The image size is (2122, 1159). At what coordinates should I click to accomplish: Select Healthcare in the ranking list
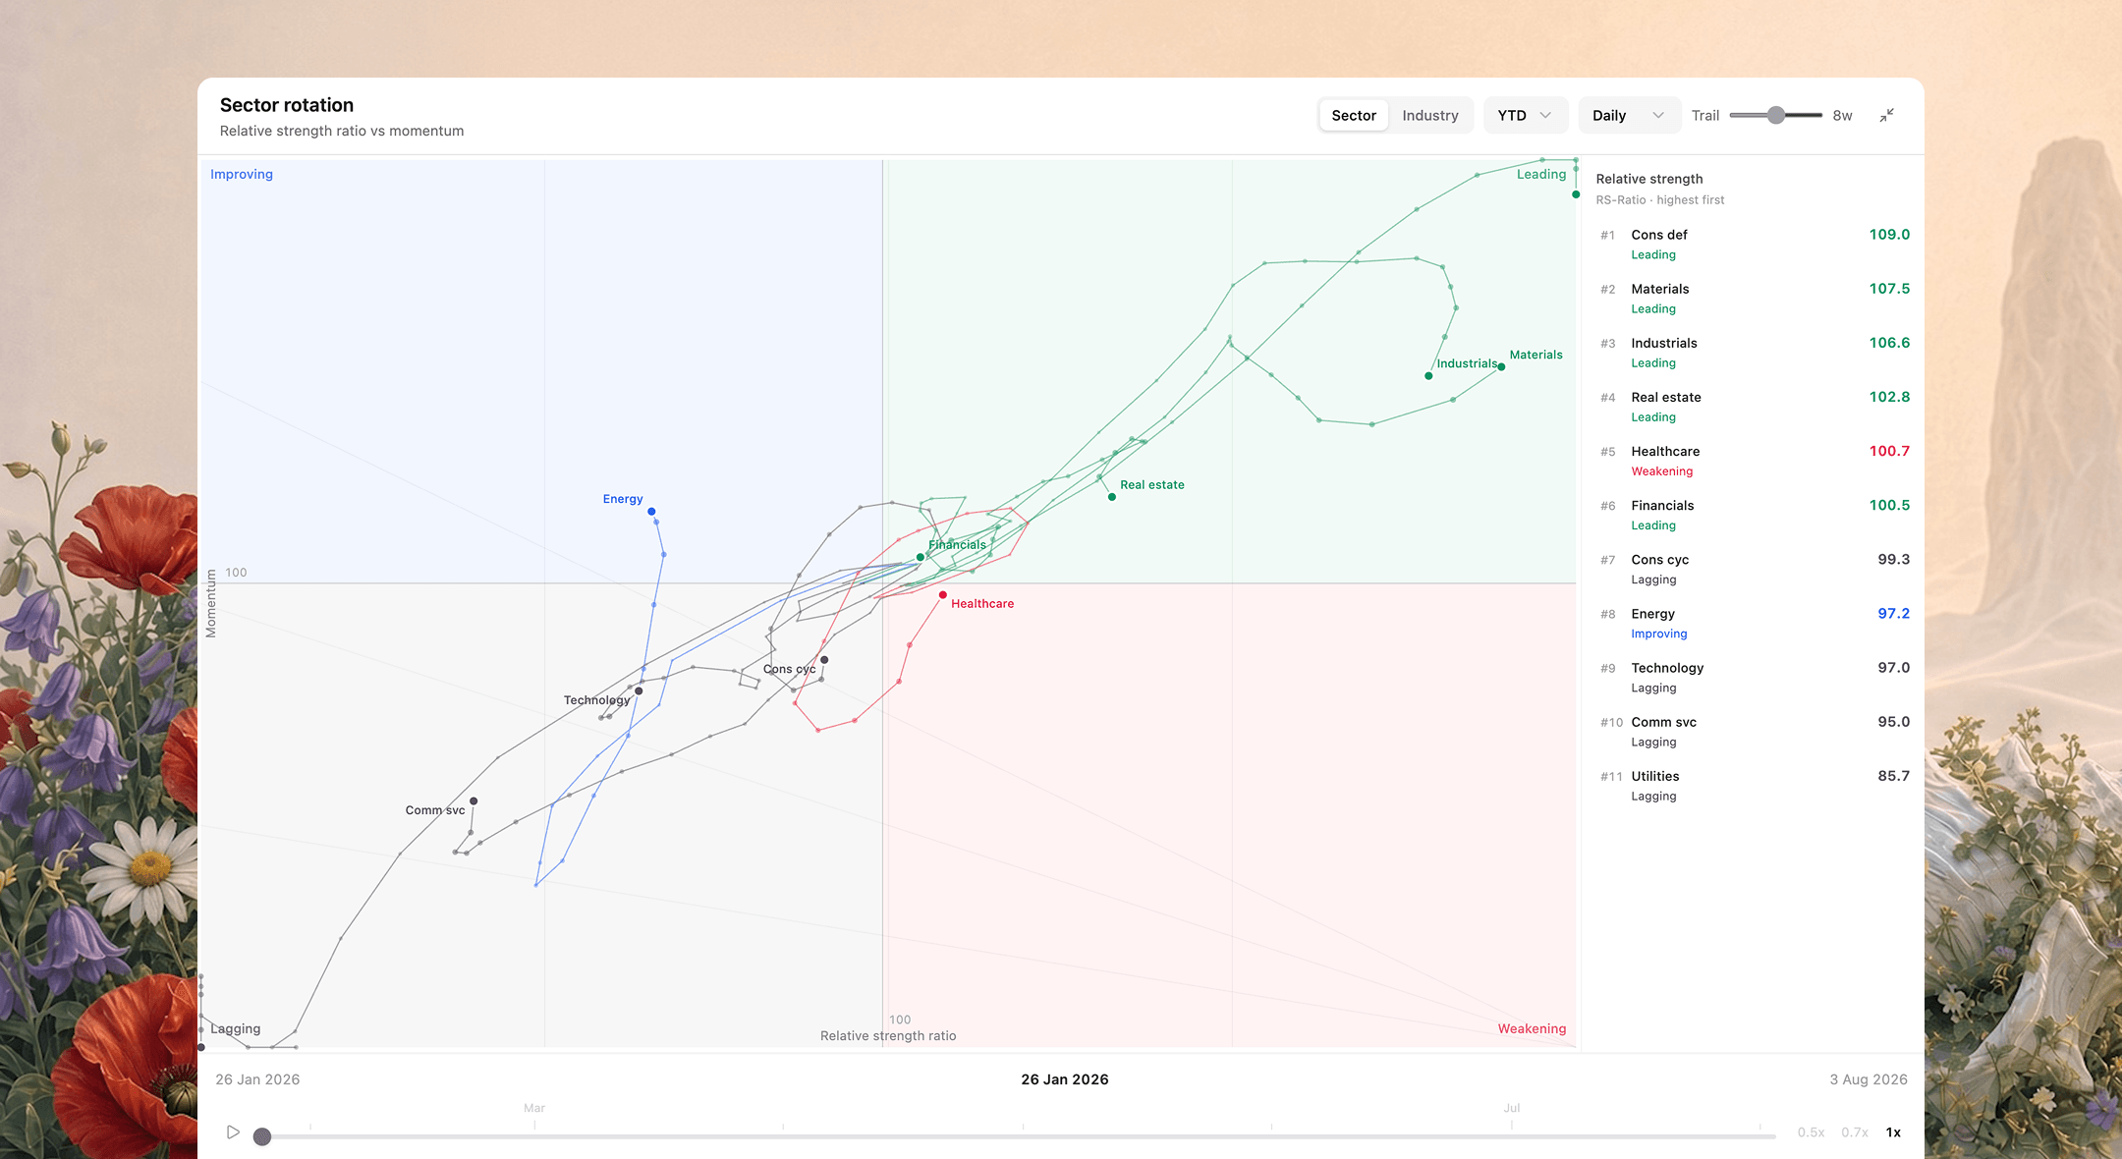[1754, 460]
